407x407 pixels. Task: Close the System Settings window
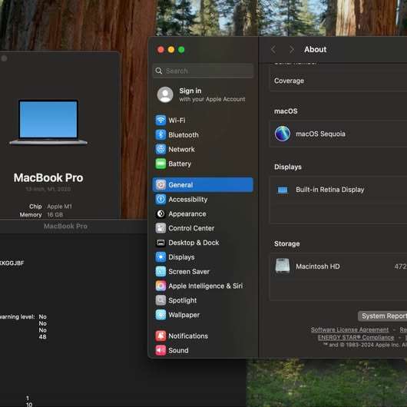160,50
